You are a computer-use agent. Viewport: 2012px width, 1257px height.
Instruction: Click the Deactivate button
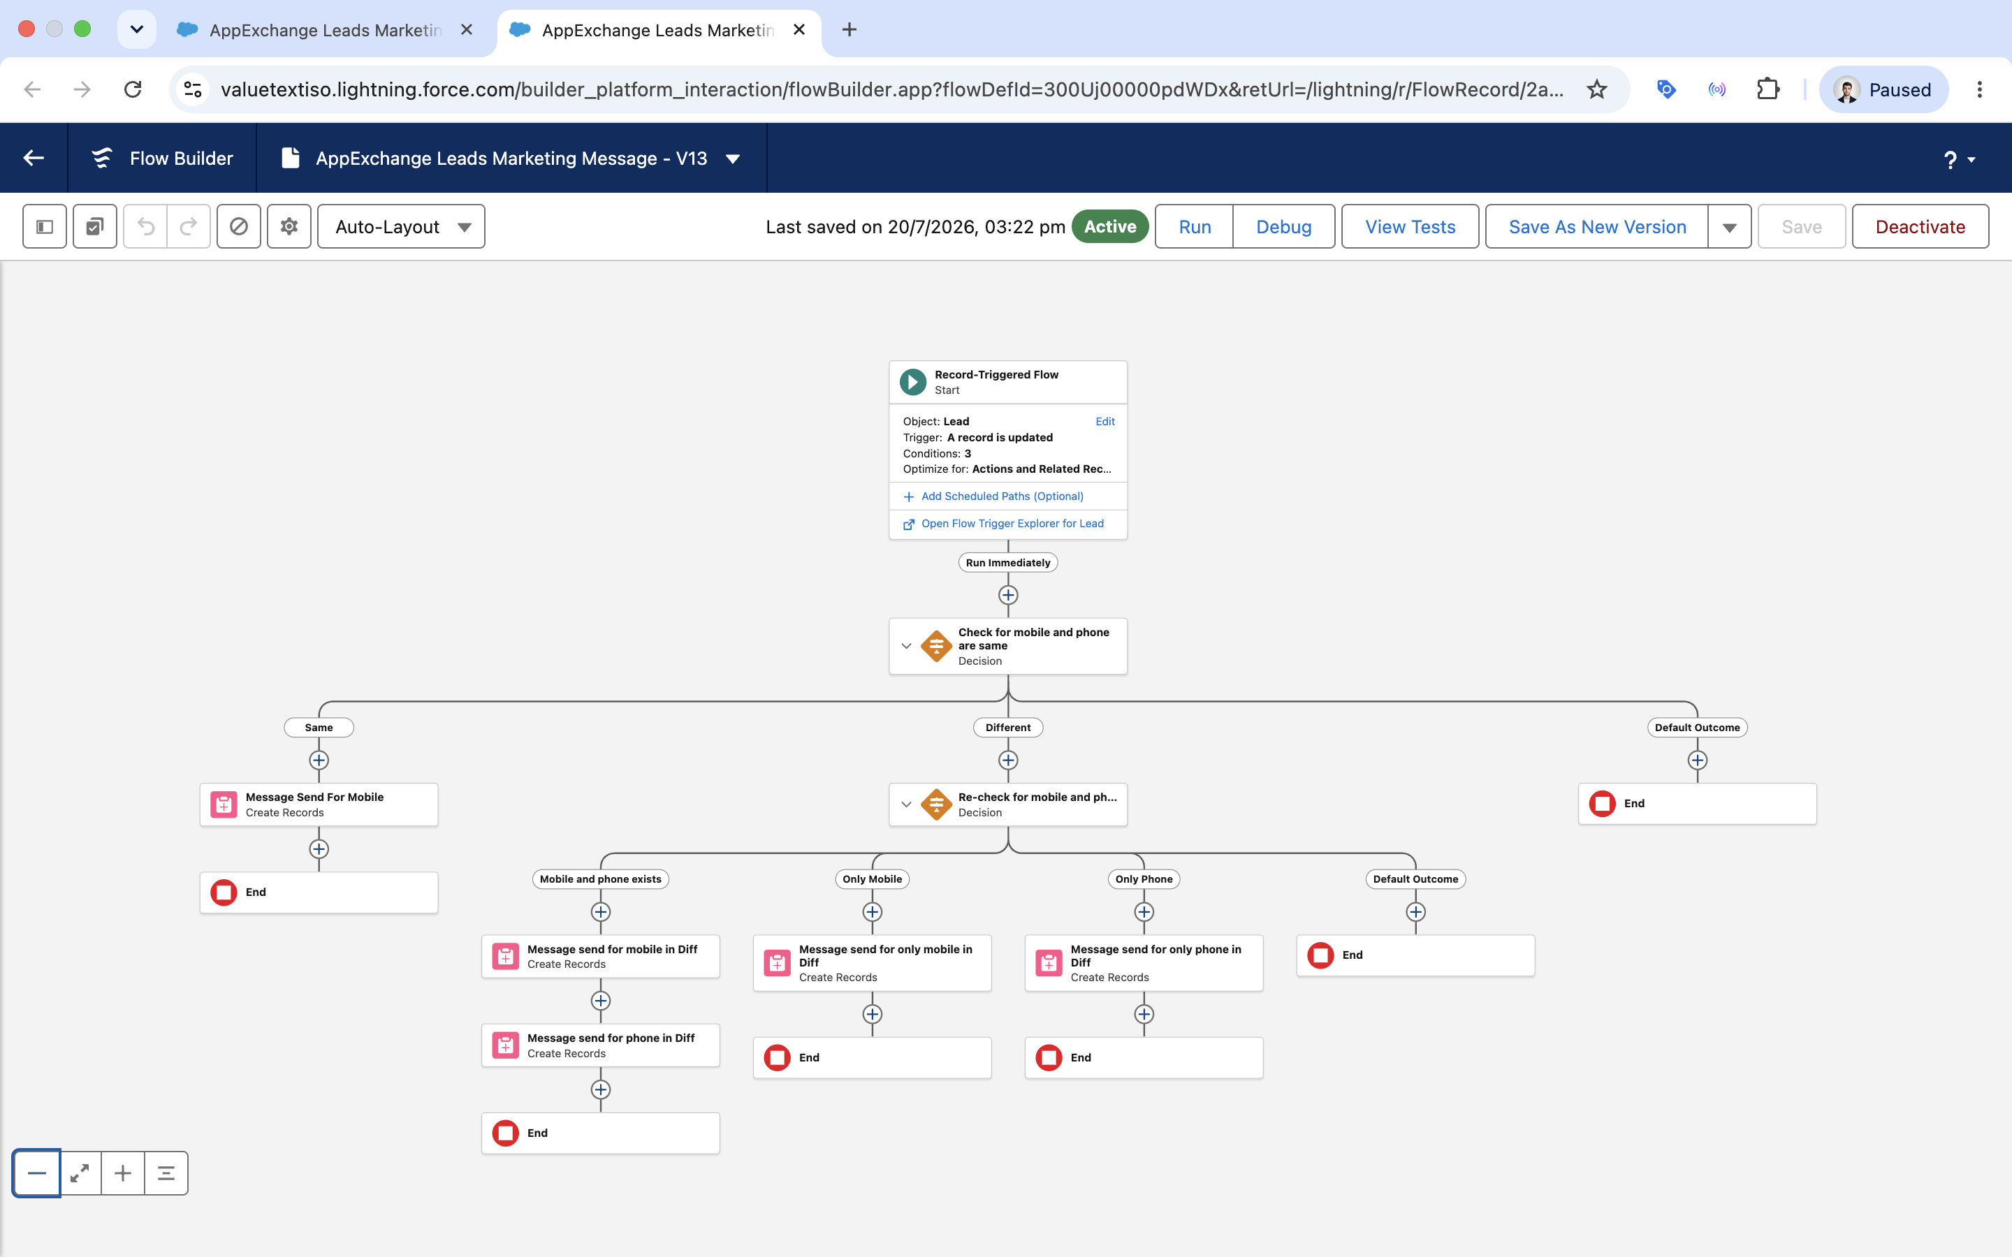click(1920, 226)
